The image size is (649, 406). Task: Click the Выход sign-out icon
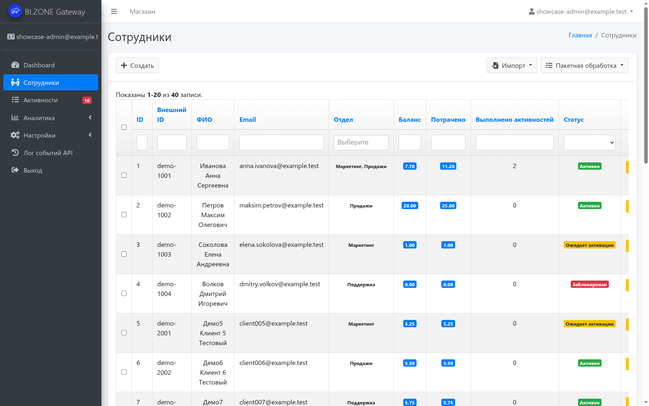pos(15,170)
